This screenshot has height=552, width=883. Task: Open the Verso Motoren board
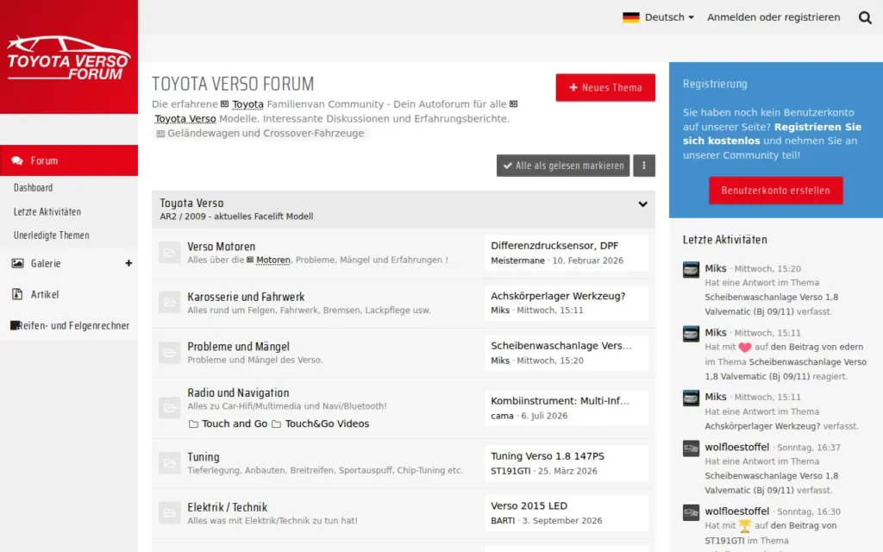(x=222, y=247)
